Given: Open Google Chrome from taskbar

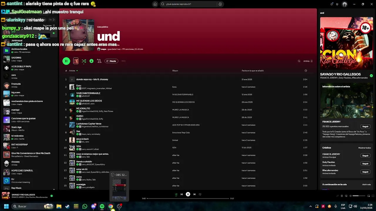Looking at the screenshot, I should click(110, 206).
